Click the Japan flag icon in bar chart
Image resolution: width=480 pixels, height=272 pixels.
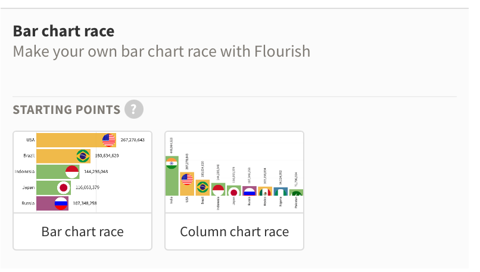click(x=64, y=188)
